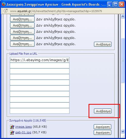Click the vertical scrollbar thumb
This screenshot has height=139, width=126.
[123, 61]
